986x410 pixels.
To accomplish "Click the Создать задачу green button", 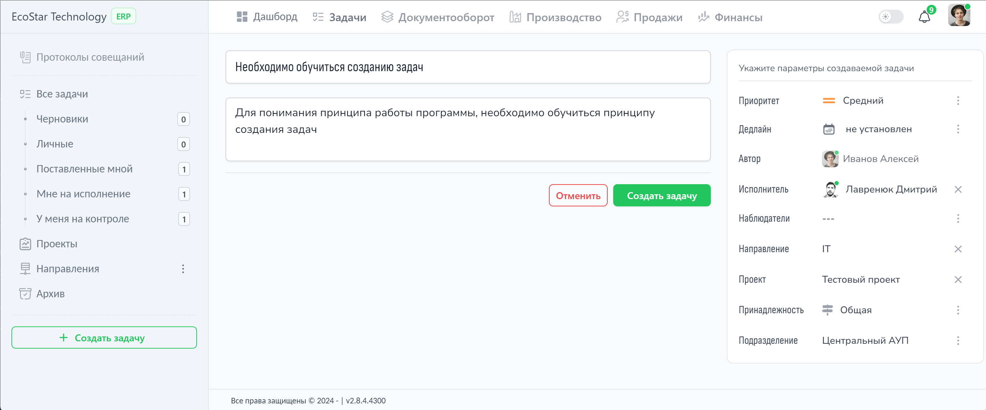I will [662, 195].
